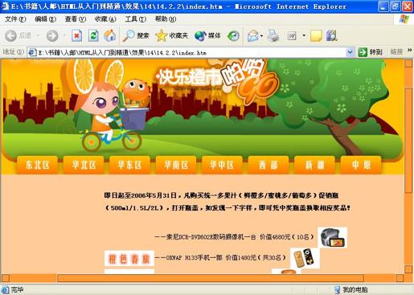Refresh the page with green arrows icon
The height and width of the screenshot is (295, 414).
coord(93,35)
